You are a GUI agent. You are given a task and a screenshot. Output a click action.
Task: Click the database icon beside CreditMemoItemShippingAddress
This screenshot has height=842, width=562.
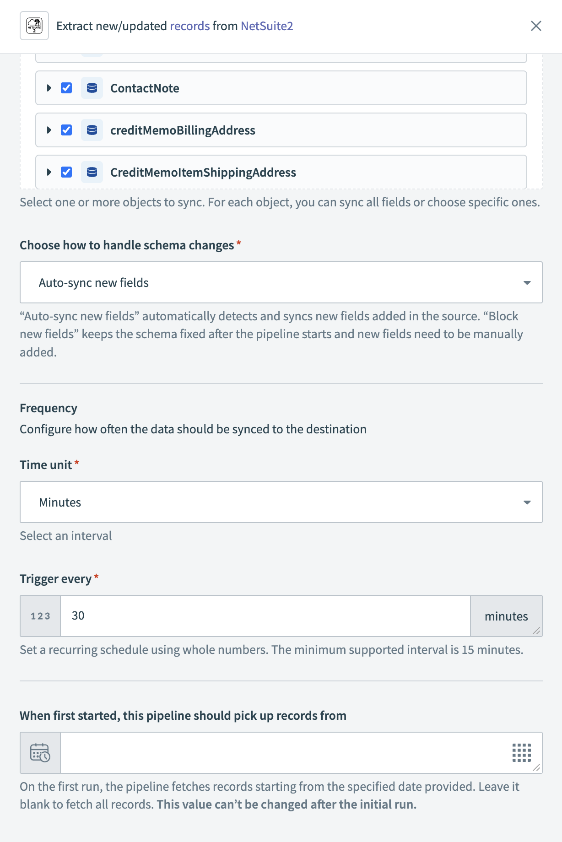coord(92,173)
